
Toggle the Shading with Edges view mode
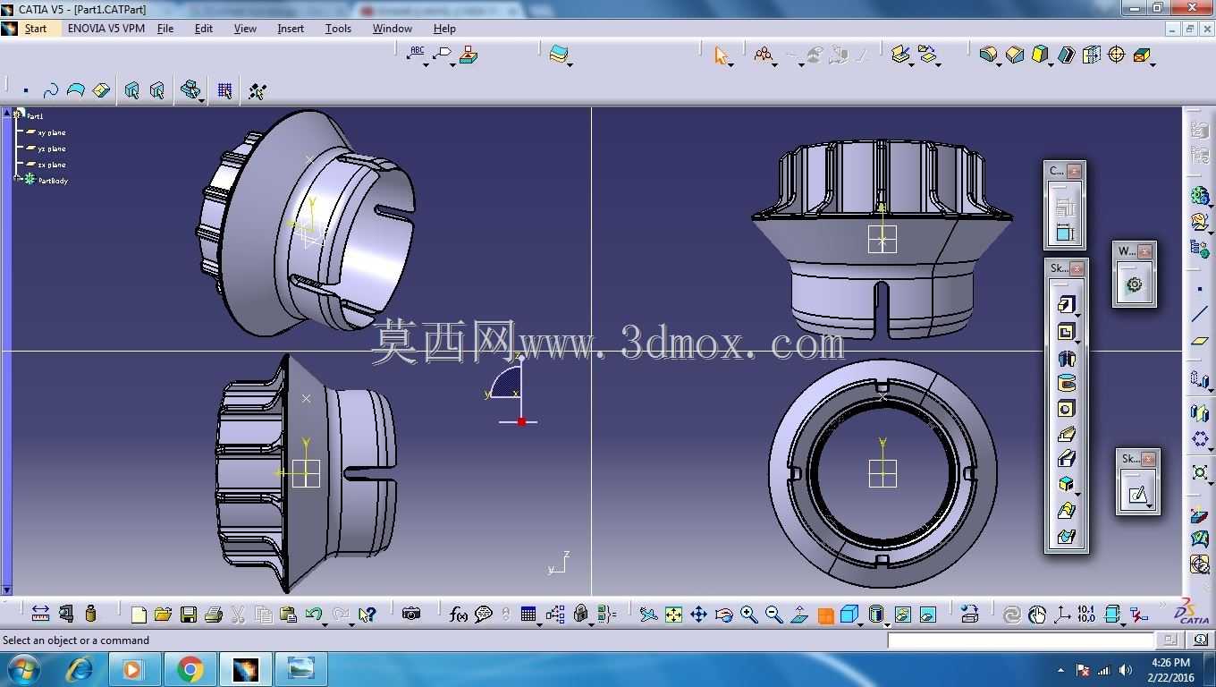click(x=875, y=615)
